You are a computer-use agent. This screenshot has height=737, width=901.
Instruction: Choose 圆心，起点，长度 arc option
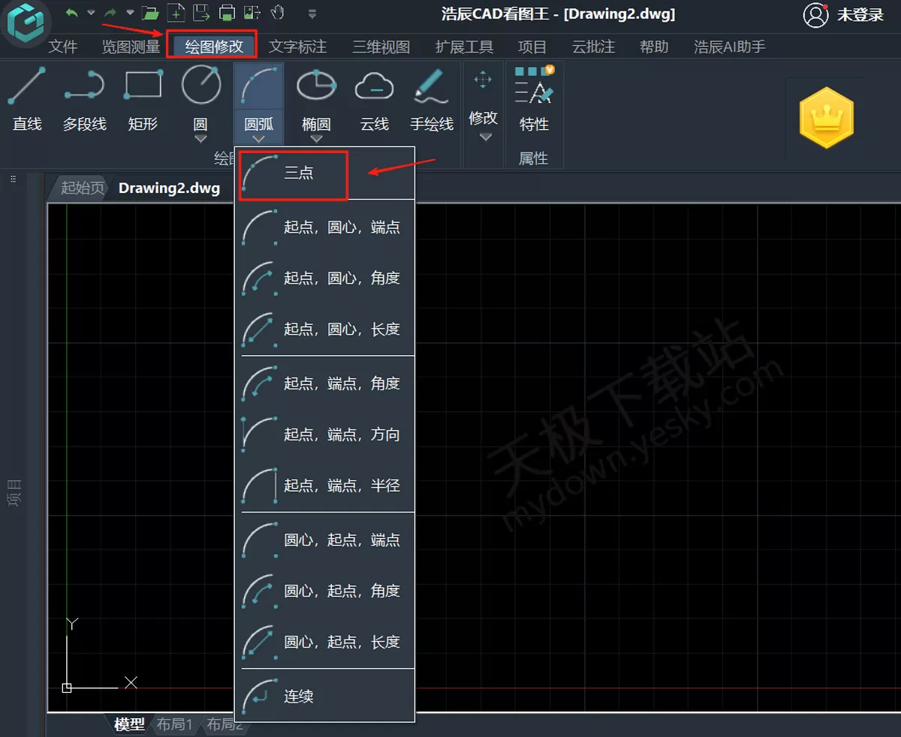point(327,642)
